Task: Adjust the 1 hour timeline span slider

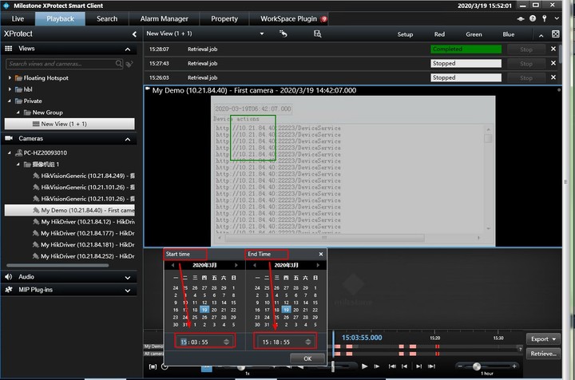Action: [477, 366]
